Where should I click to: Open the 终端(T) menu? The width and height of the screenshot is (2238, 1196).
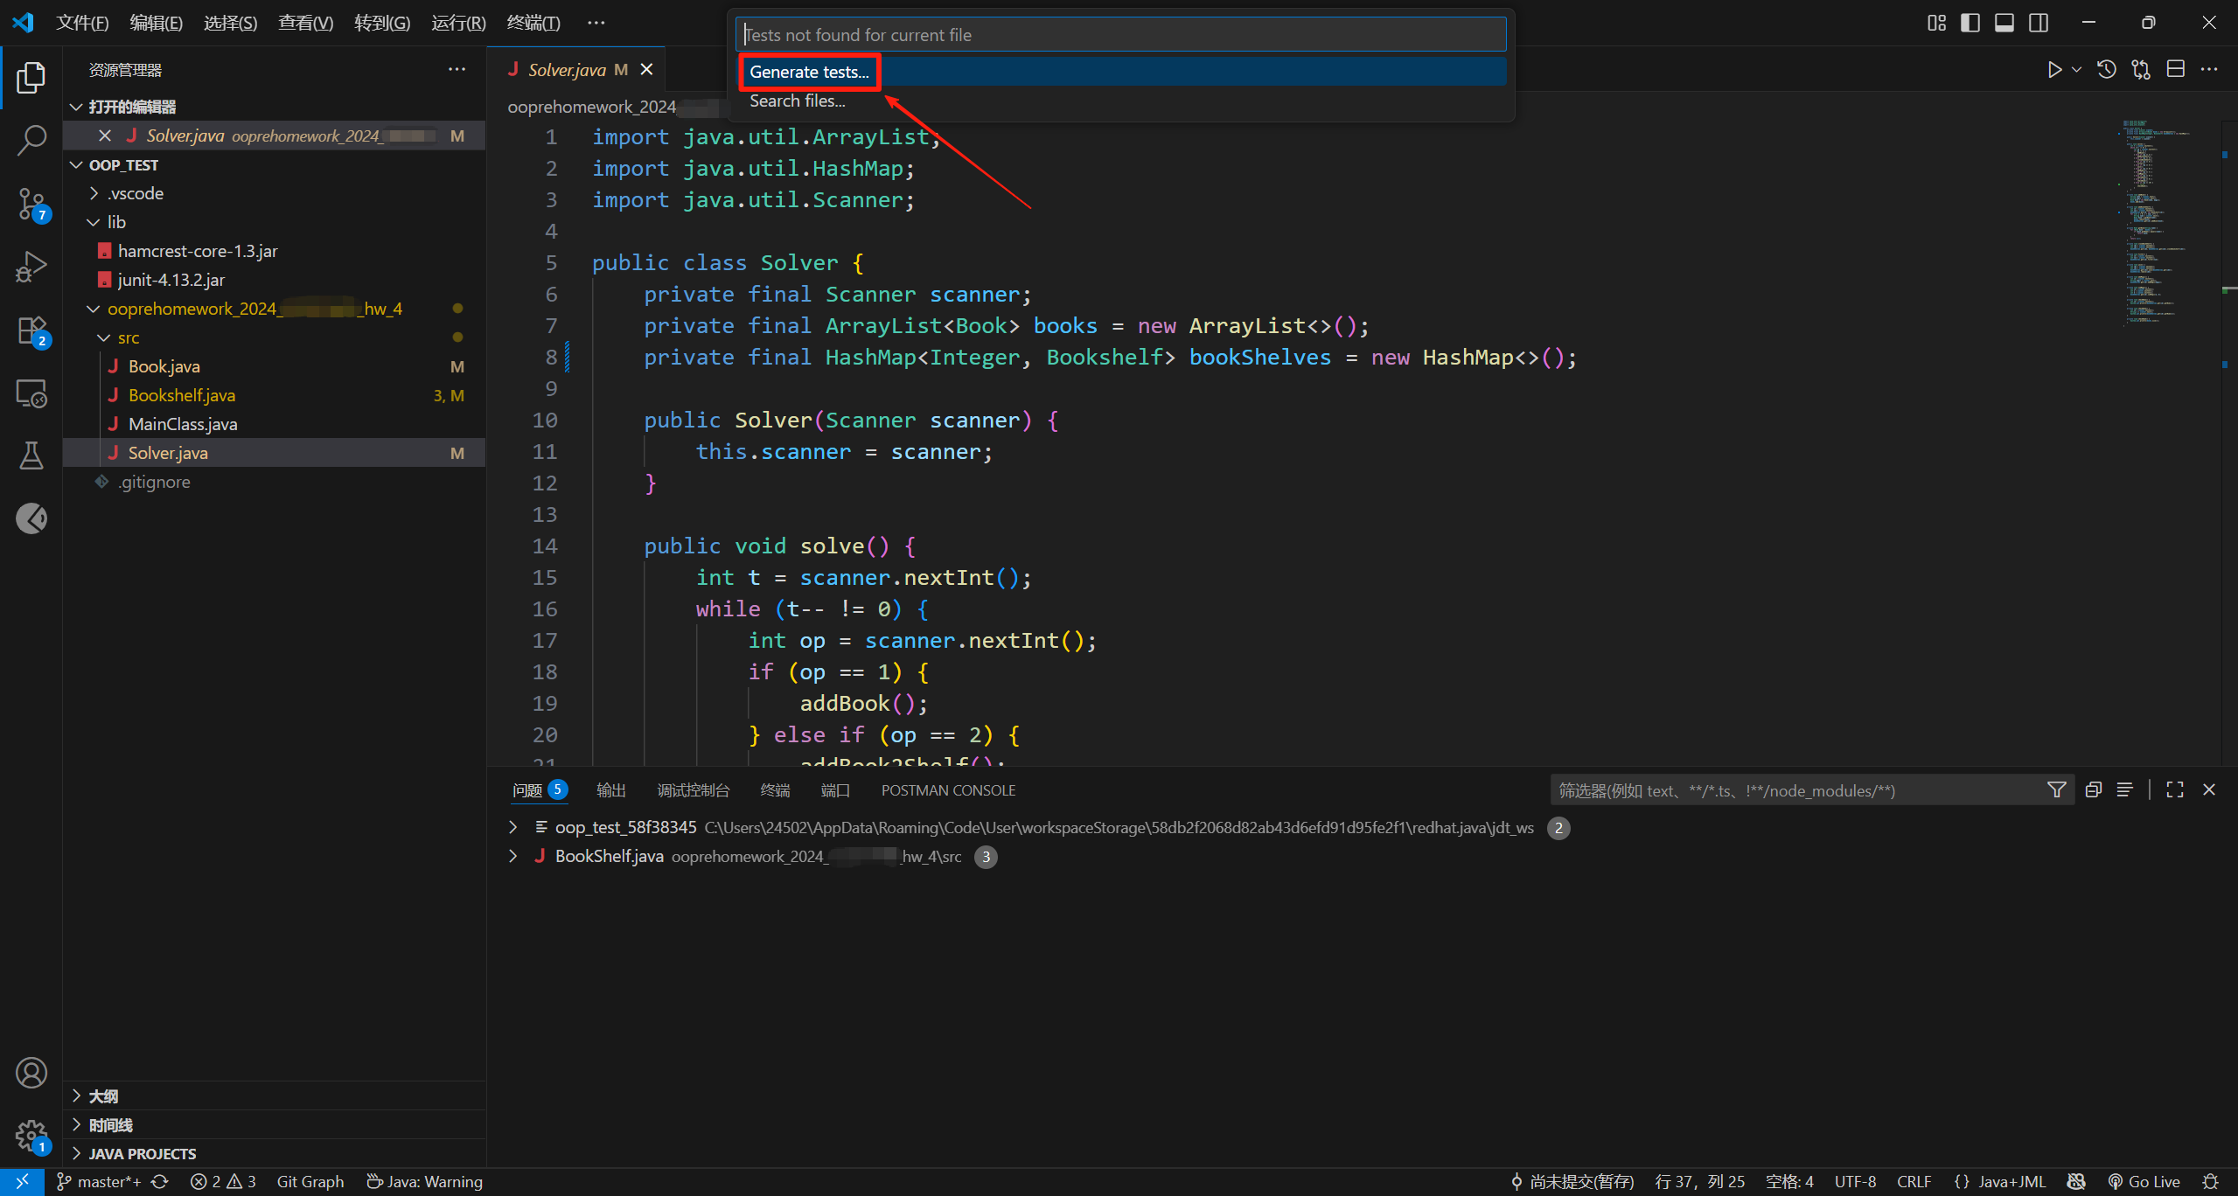tap(533, 23)
